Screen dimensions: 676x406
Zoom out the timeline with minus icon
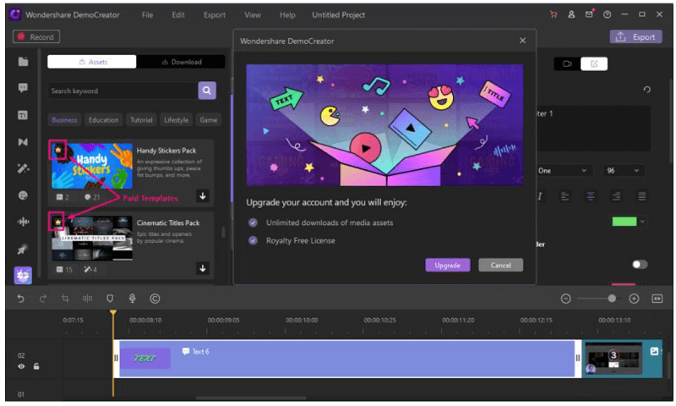(566, 299)
